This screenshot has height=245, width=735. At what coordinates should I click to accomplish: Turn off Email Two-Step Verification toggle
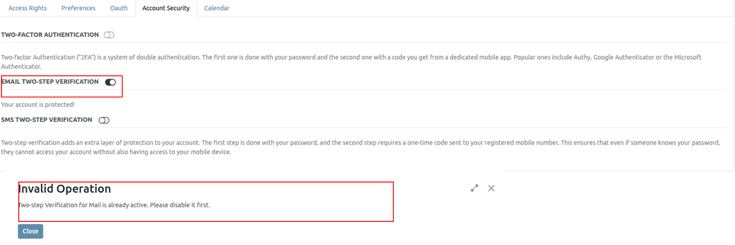(110, 82)
